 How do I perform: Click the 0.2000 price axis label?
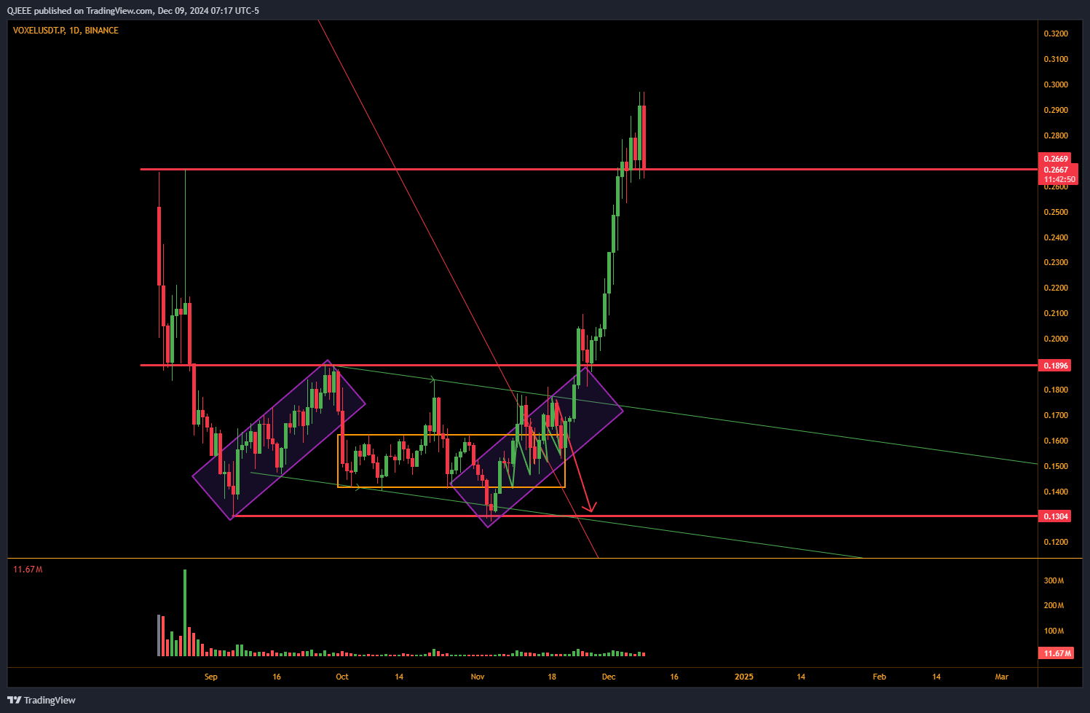point(1056,339)
